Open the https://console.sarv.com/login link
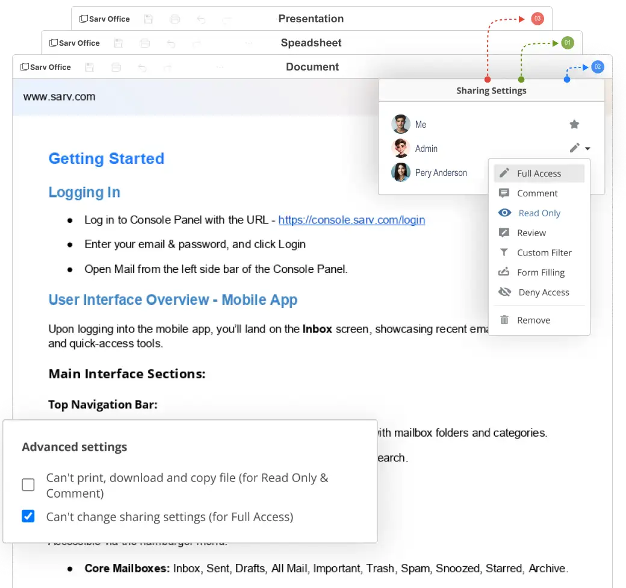 352,220
